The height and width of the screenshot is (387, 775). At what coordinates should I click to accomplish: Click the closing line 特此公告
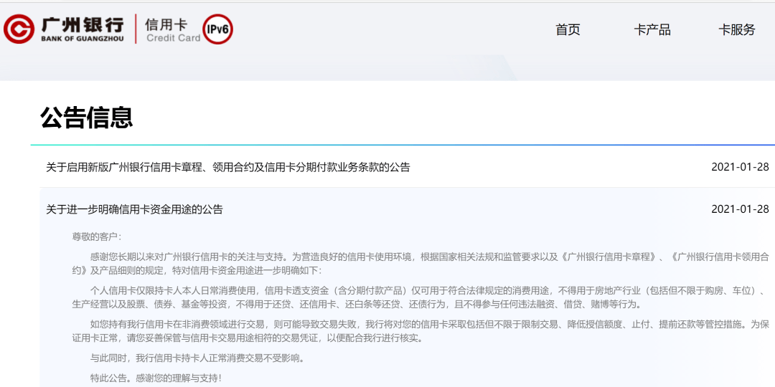(156, 378)
